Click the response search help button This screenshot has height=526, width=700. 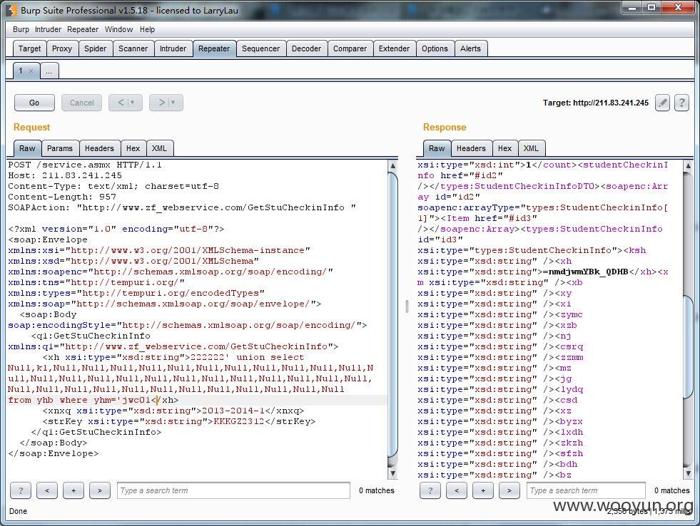[x=430, y=490]
